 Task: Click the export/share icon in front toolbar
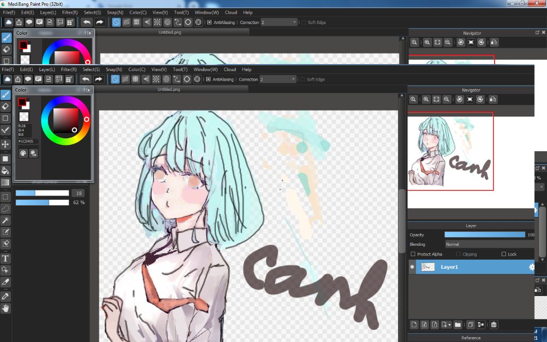tap(18, 79)
